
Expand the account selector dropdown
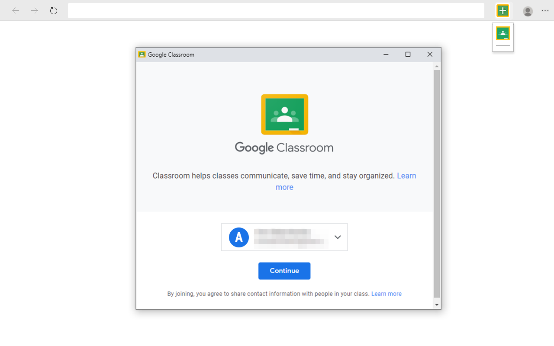[284, 237]
